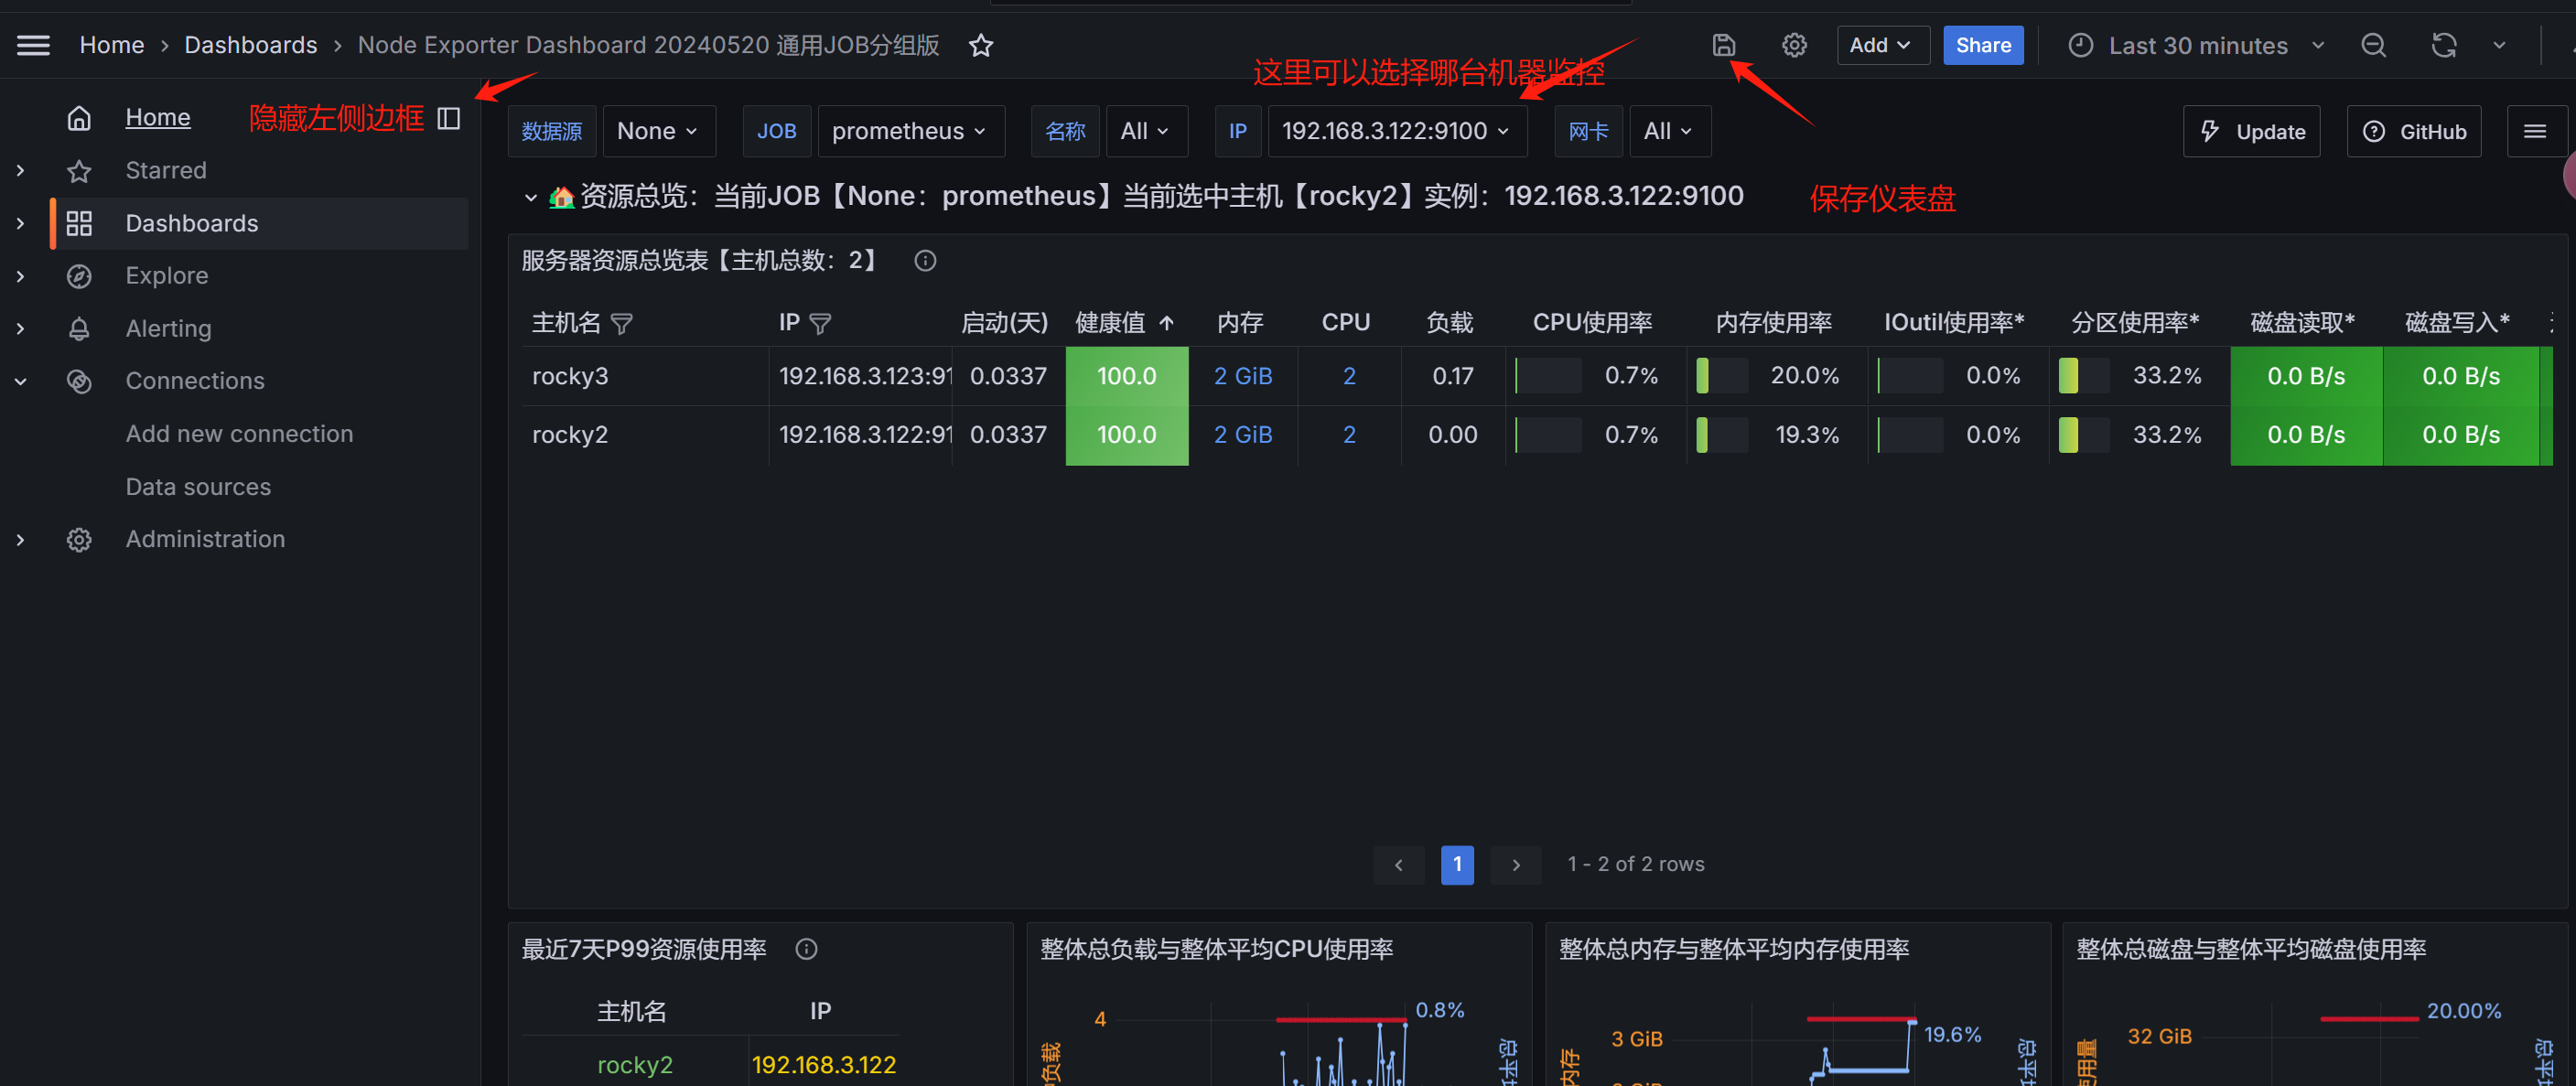This screenshot has height=1086, width=2576.
Task: Open panel menu icon beside GitHub
Action: (x=2534, y=131)
